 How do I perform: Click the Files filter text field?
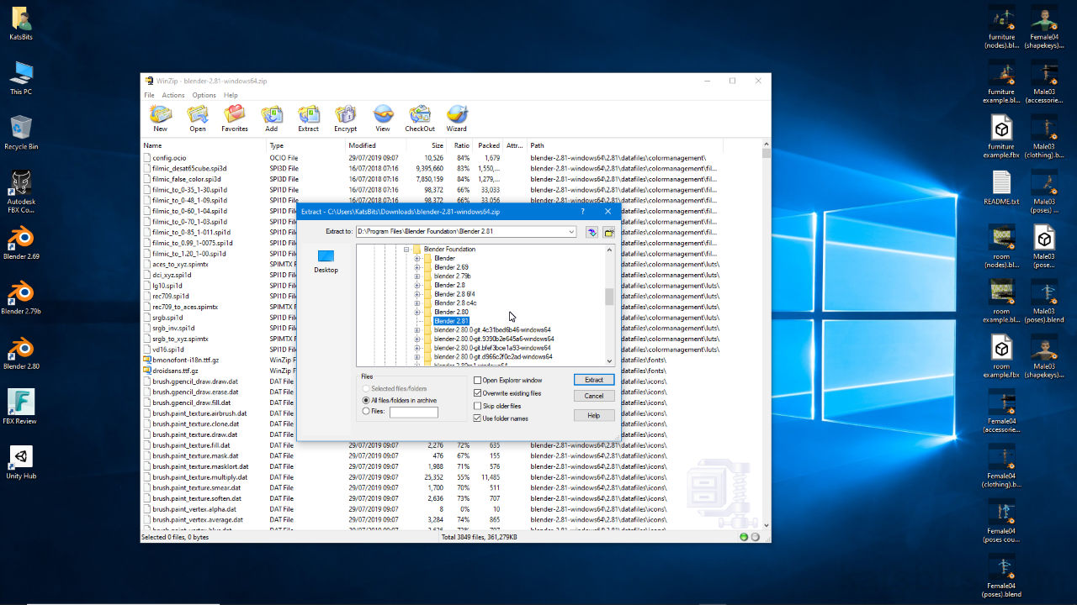tap(413, 413)
